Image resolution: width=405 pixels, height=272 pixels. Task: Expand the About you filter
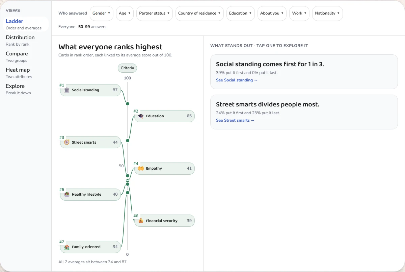click(x=272, y=14)
